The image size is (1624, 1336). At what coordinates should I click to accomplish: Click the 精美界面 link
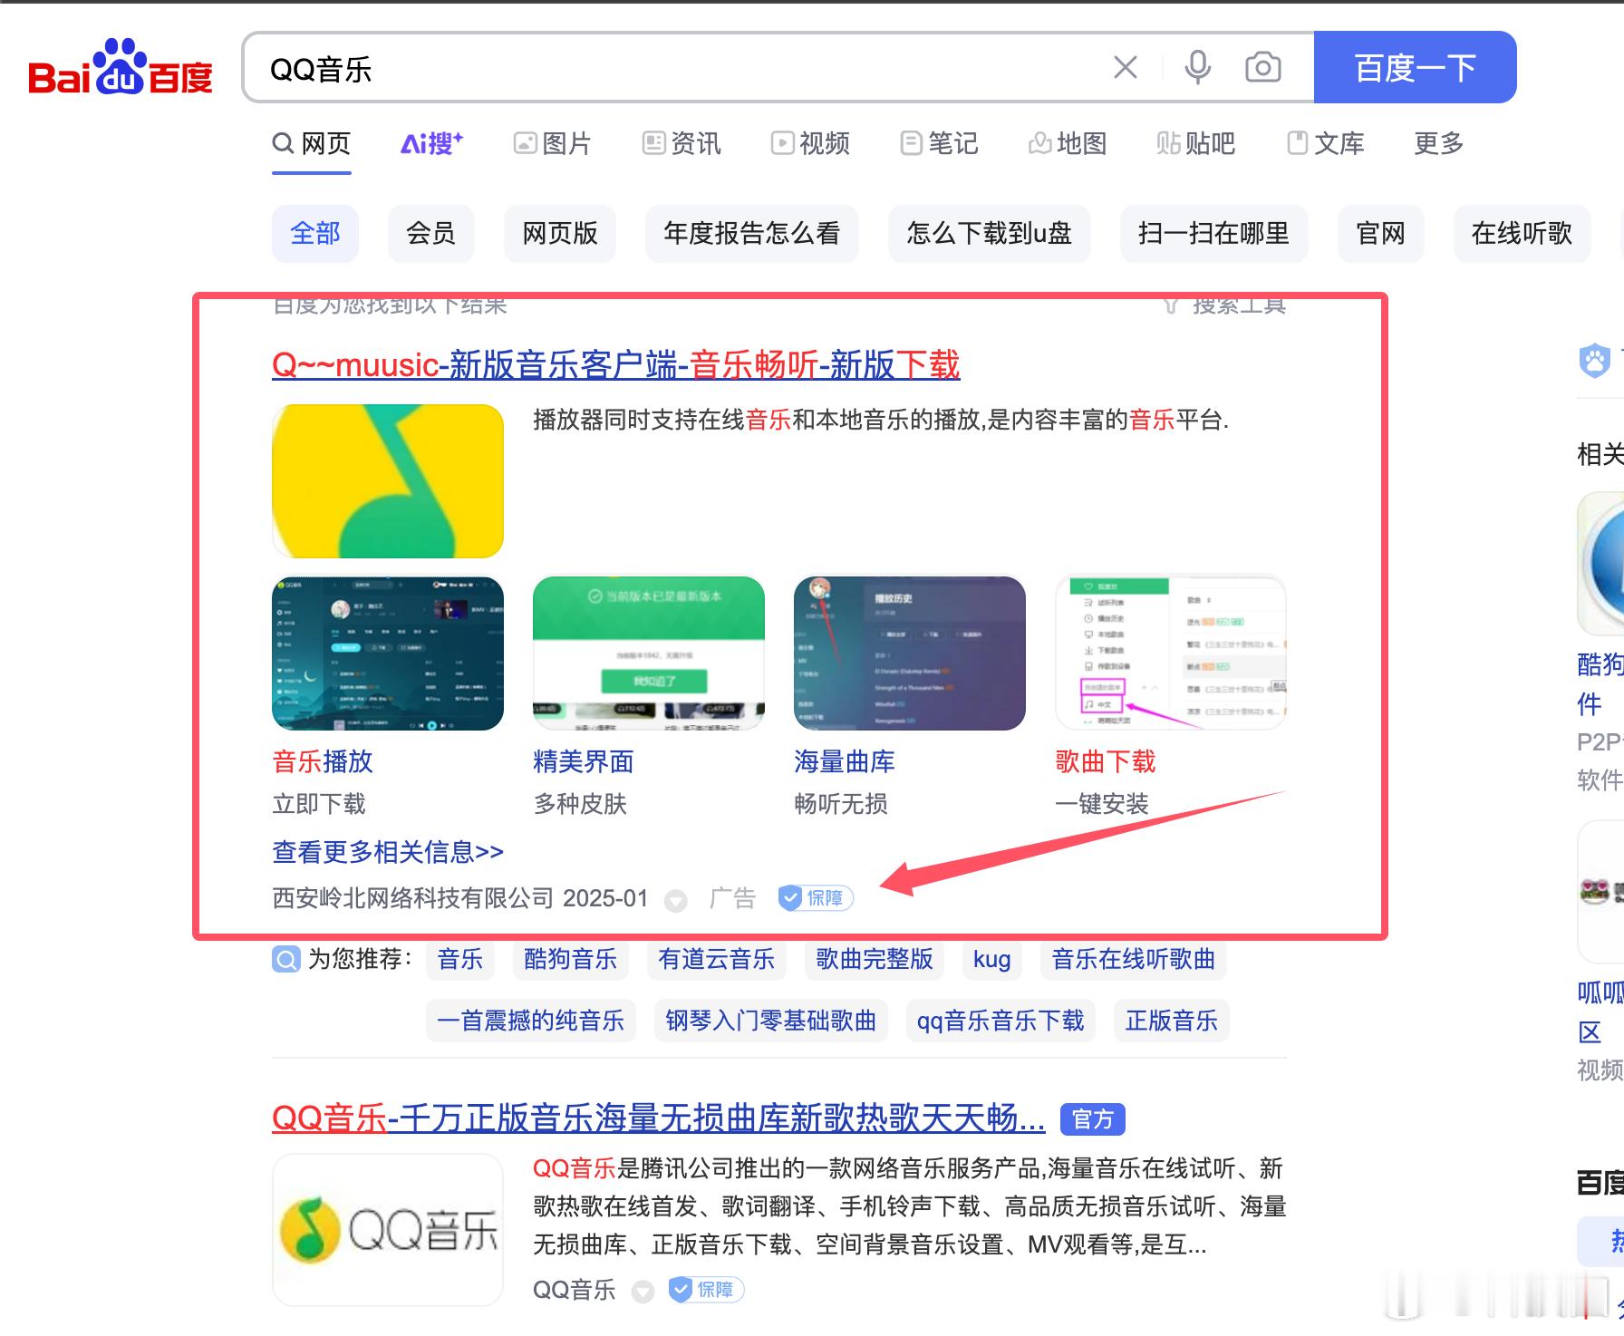coord(584,761)
